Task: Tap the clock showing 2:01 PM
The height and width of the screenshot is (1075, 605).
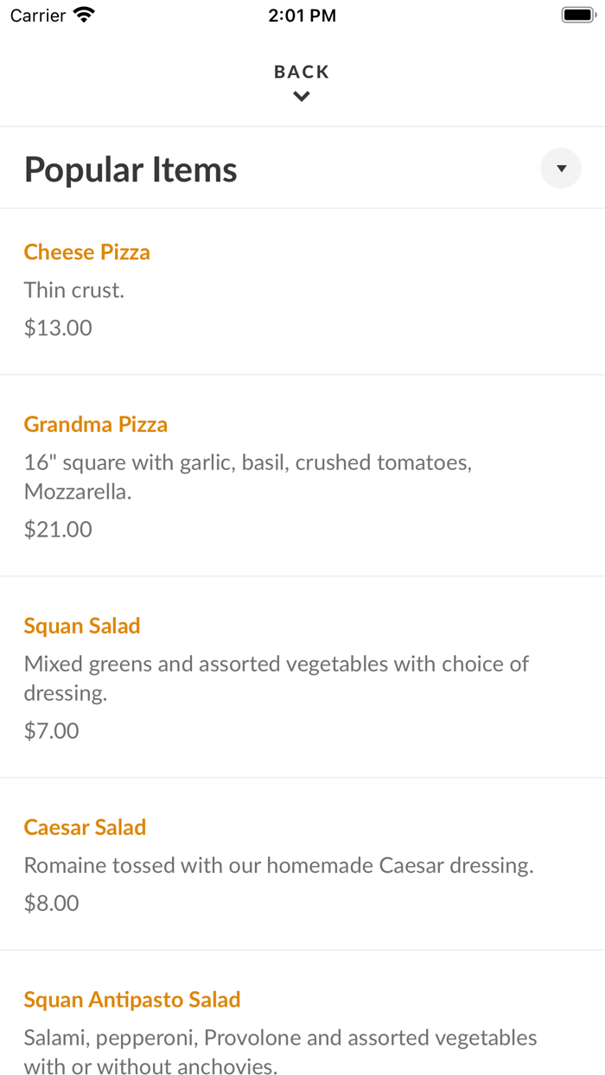Action: coord(302,15)
